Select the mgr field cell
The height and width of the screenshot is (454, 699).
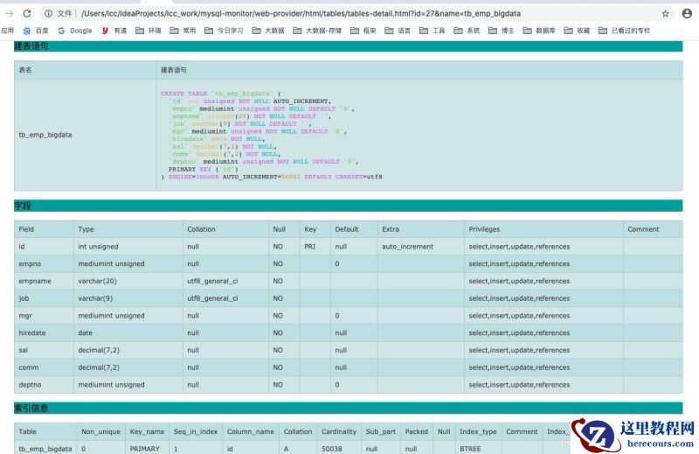point(44,316)
